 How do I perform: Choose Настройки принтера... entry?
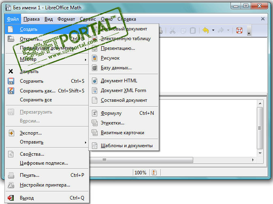click(47, 185)
